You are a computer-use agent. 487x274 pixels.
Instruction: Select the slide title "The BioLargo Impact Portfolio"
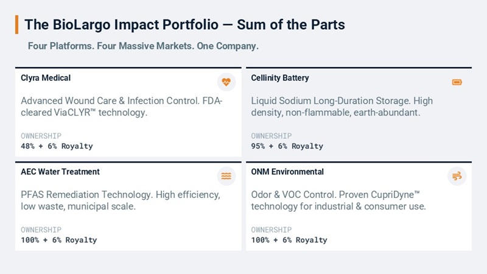tap(184, 24)
